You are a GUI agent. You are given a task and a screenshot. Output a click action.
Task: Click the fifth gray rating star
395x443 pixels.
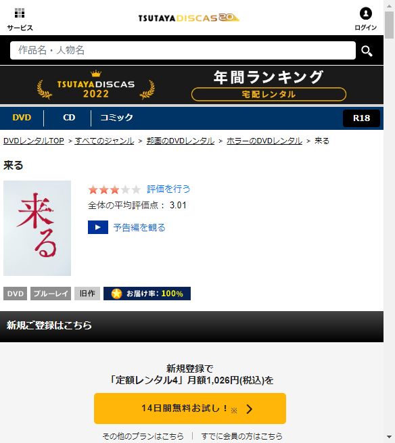pos(136,189)
